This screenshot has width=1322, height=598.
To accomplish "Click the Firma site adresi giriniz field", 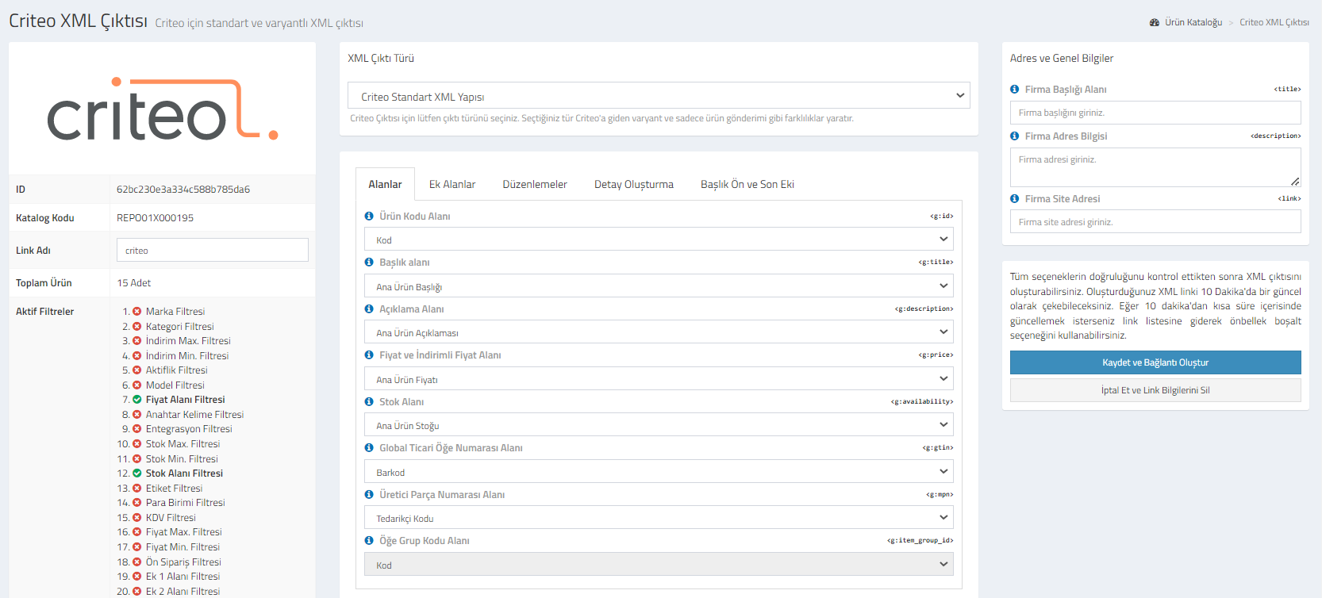I will pyautogui.click(x=1155, y=221).
